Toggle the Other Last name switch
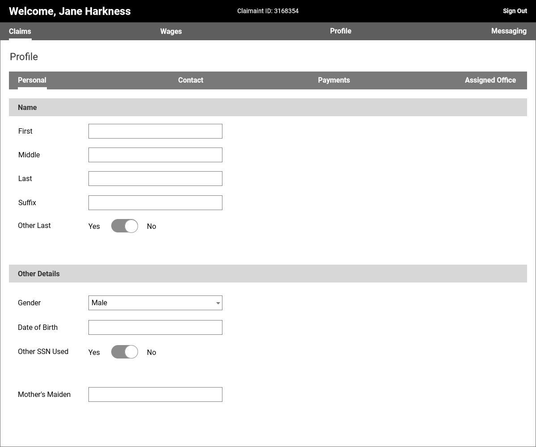 click(124, 226)
